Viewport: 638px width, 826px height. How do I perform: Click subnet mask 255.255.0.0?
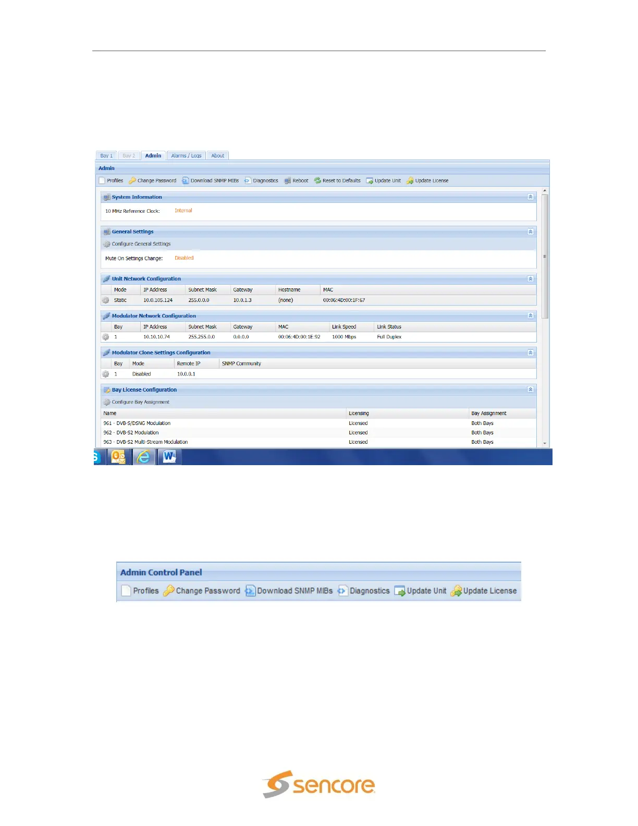(202, 337)
